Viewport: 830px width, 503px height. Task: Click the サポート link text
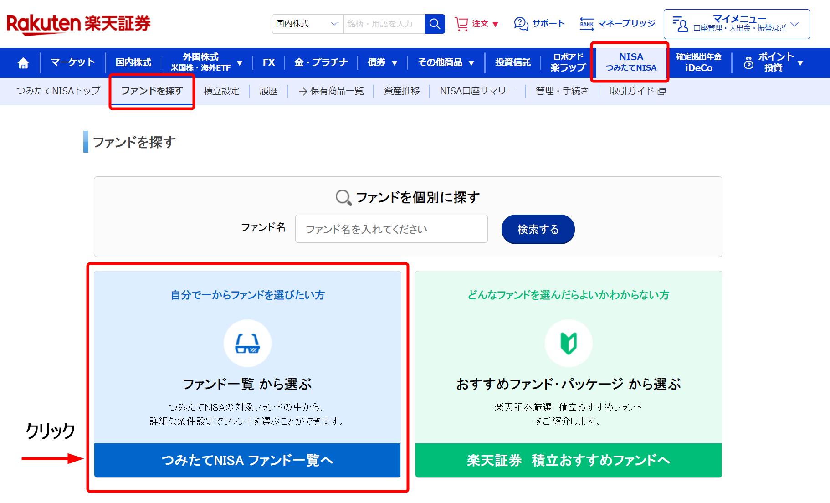click(548, 24)
